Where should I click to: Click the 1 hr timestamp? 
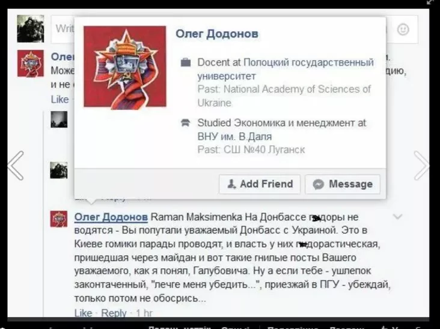pos(144,313)
